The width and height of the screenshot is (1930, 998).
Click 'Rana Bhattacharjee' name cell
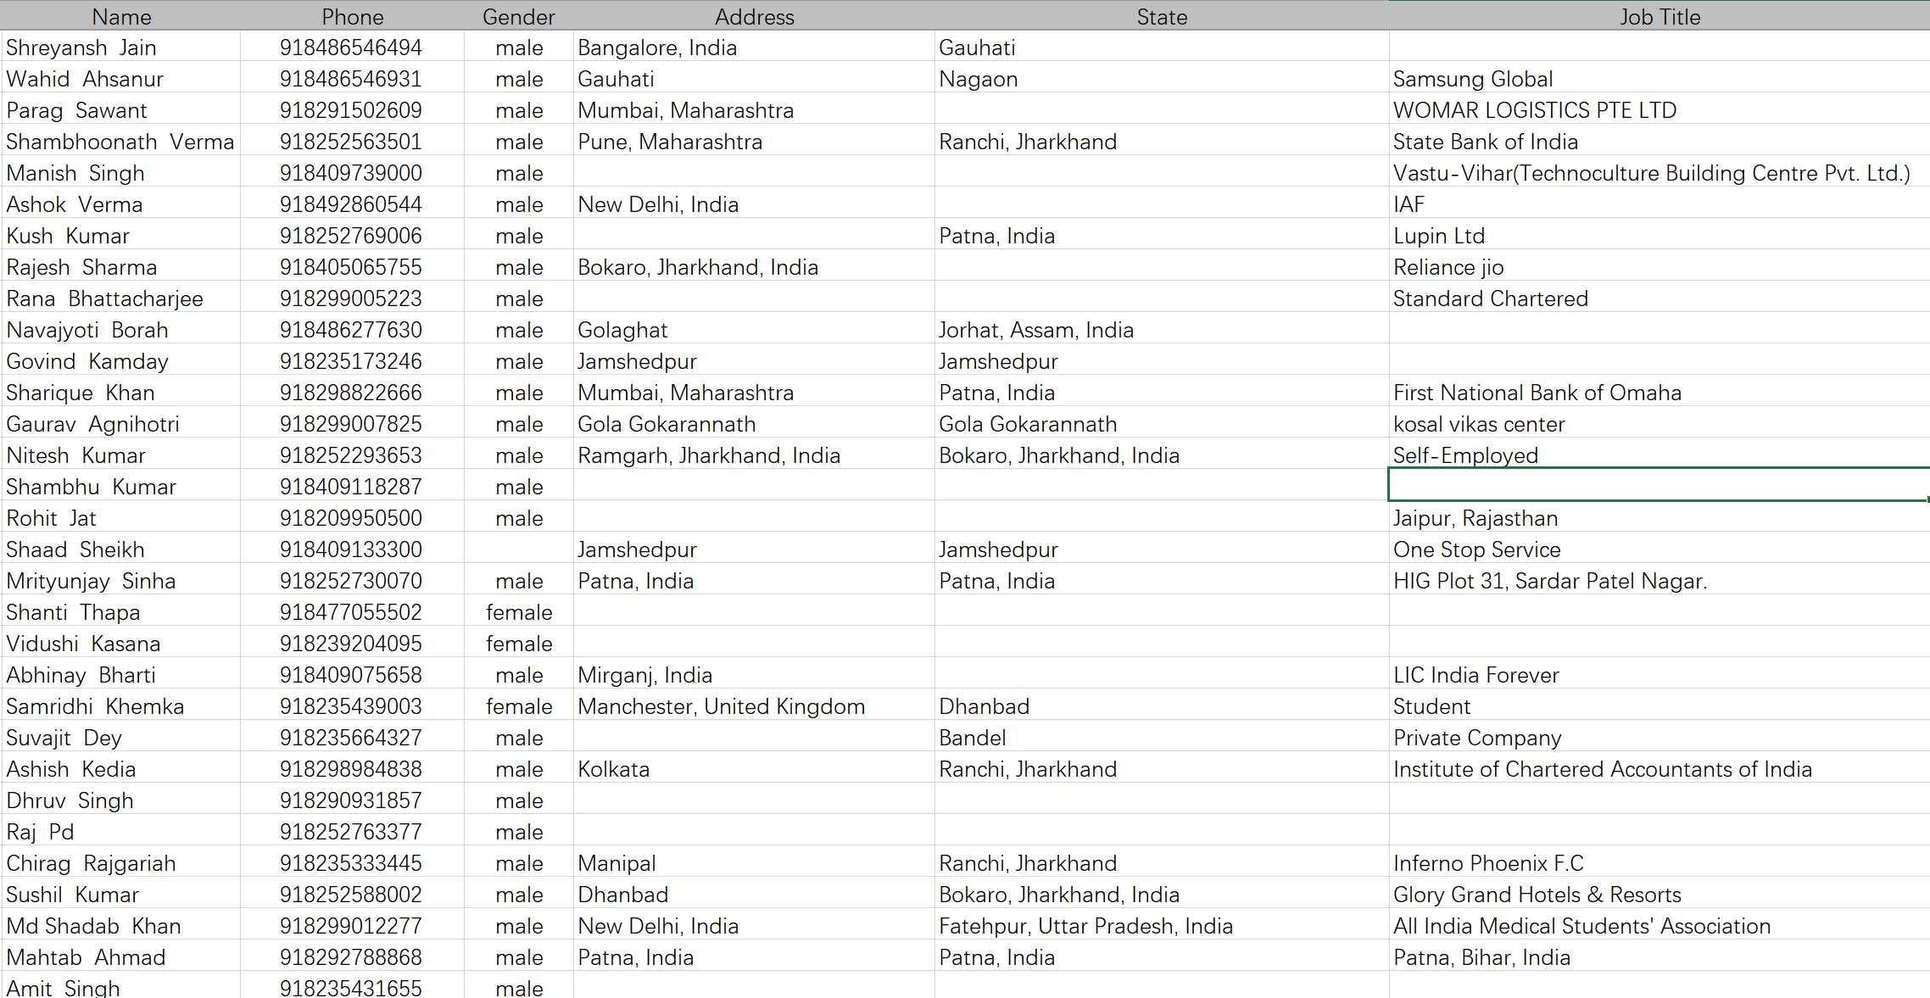[121, 298]
